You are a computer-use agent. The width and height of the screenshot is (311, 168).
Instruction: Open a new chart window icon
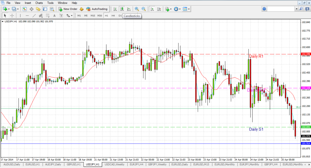tap(5, 9)
